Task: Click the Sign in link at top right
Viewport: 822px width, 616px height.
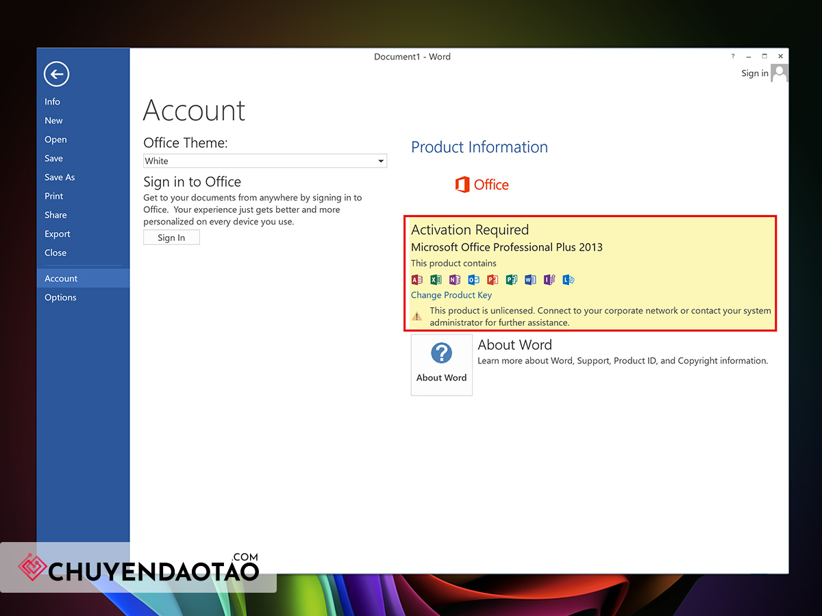Action: point(755,73)
